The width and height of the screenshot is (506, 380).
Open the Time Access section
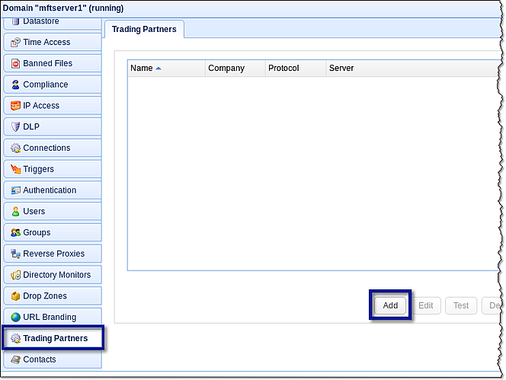(x=53, y=42)
